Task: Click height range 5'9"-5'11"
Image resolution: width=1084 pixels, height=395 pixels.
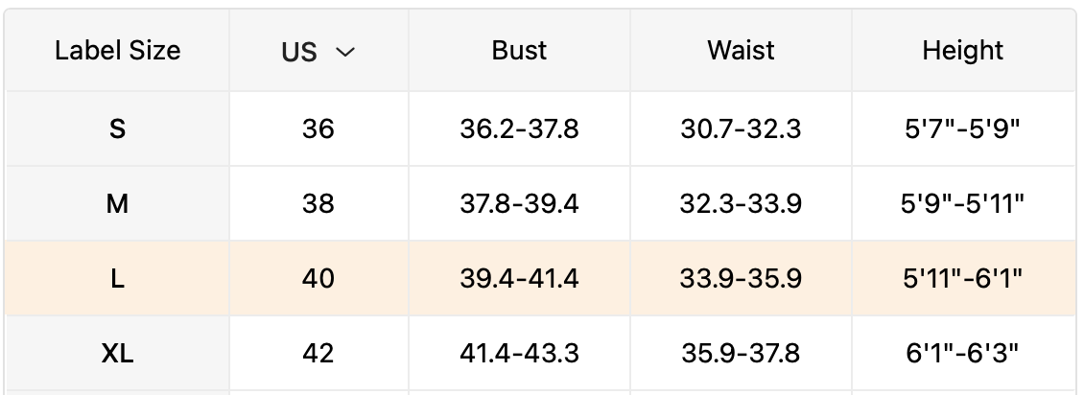Action: 962,203
